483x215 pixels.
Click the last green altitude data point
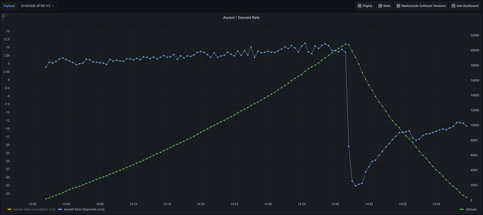point(466,197)
